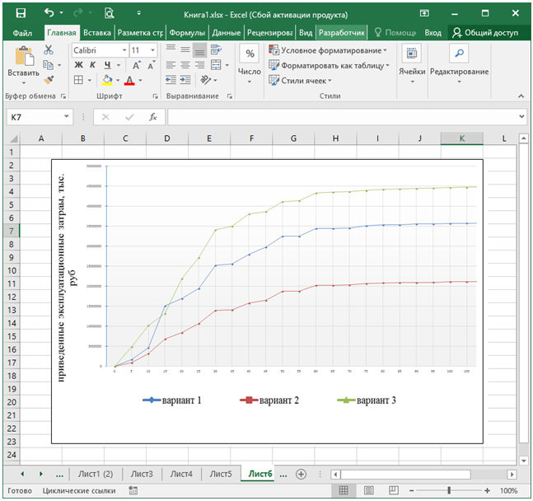This screenshot has width=533, height=501.
Task: Click the zoom slider handle
Action: [x=449, y=490]
